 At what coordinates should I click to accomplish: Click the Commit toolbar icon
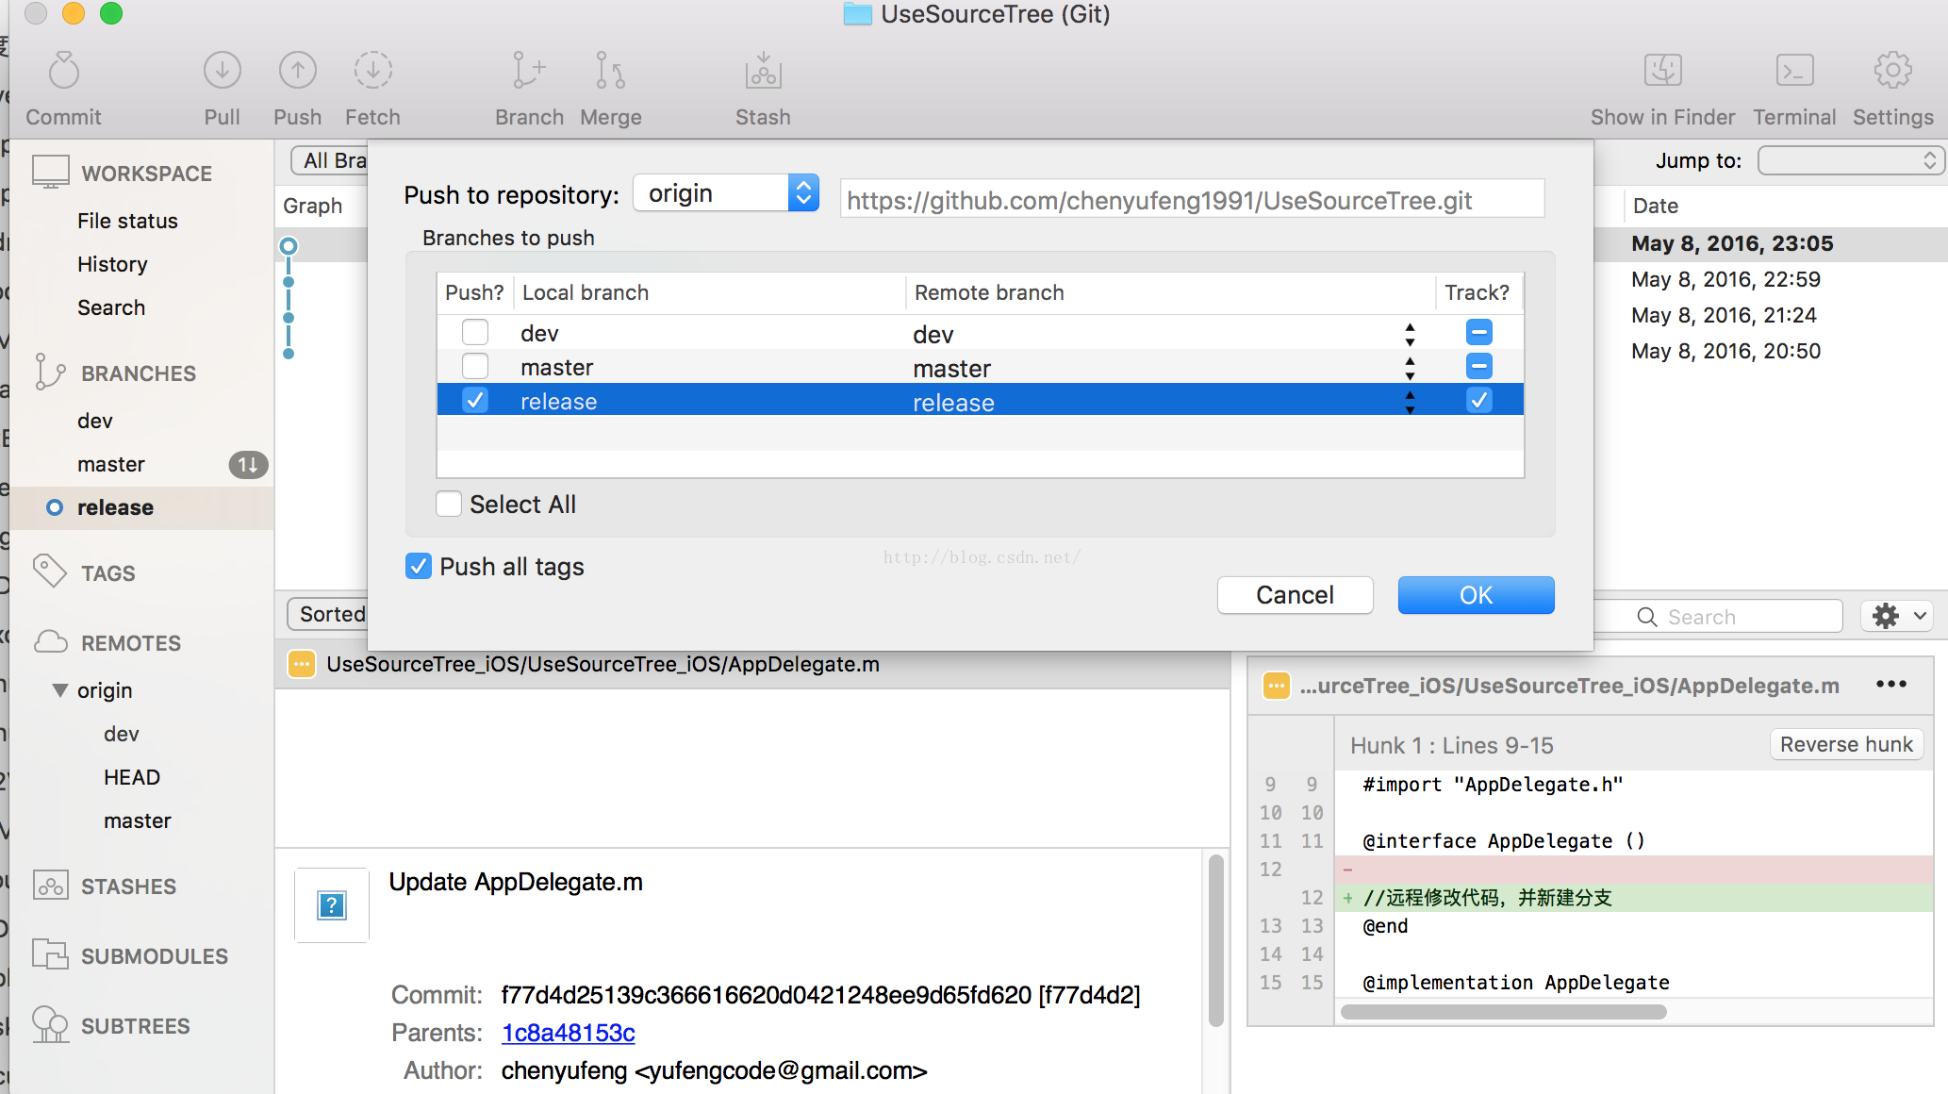pyautogui.click(x=63, y=72)
